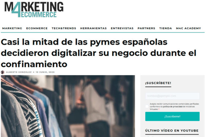This screenshot has width=206, height=137.
Task: Go to the Tech&Trends section
Action: [64, 28]
